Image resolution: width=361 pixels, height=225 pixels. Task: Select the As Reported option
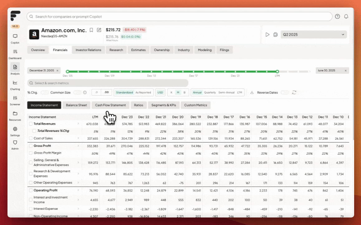coord(143,92)
